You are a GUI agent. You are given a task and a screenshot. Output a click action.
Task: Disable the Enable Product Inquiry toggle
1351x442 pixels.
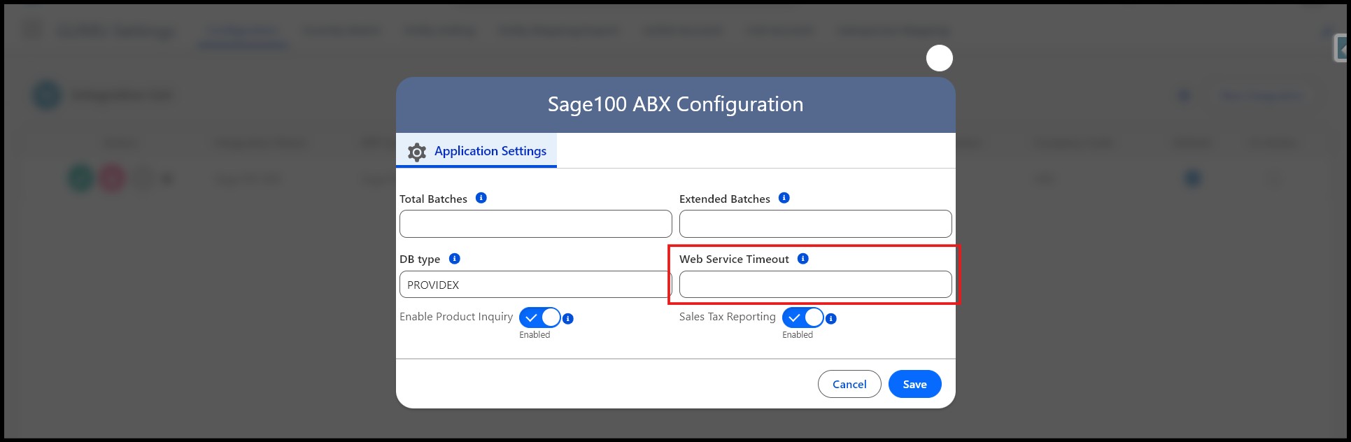click(539, 318)
